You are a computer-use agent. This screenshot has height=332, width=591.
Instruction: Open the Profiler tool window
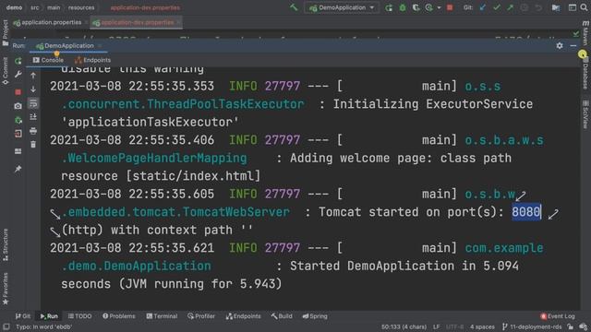[201, 316]
